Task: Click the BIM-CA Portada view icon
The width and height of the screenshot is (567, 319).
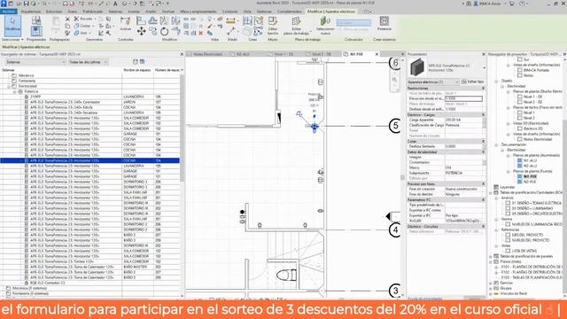Action: (520, 70)
